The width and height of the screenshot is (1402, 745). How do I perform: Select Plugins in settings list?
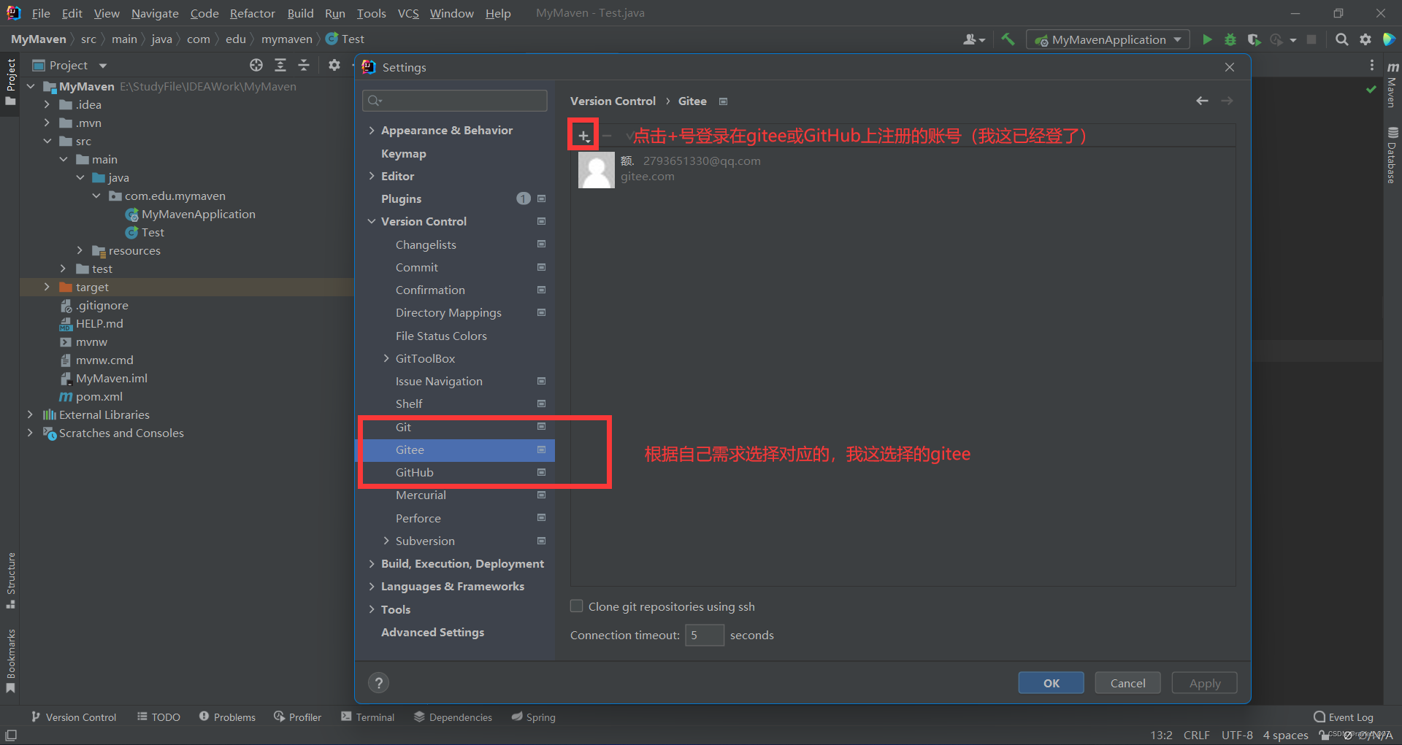coord(401,198)
